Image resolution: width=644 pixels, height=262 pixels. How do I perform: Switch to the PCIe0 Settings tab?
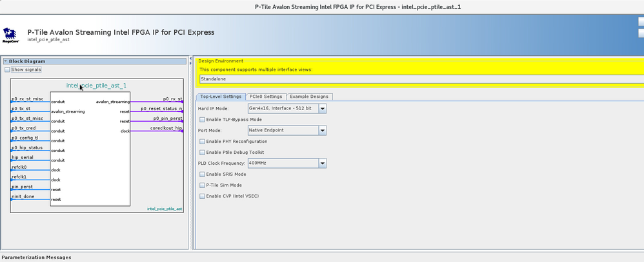point(266,97)
